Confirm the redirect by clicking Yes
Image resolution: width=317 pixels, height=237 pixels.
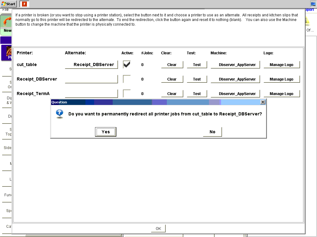point(106,131)
